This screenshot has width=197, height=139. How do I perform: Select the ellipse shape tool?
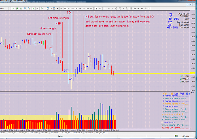tap(135, 9)
